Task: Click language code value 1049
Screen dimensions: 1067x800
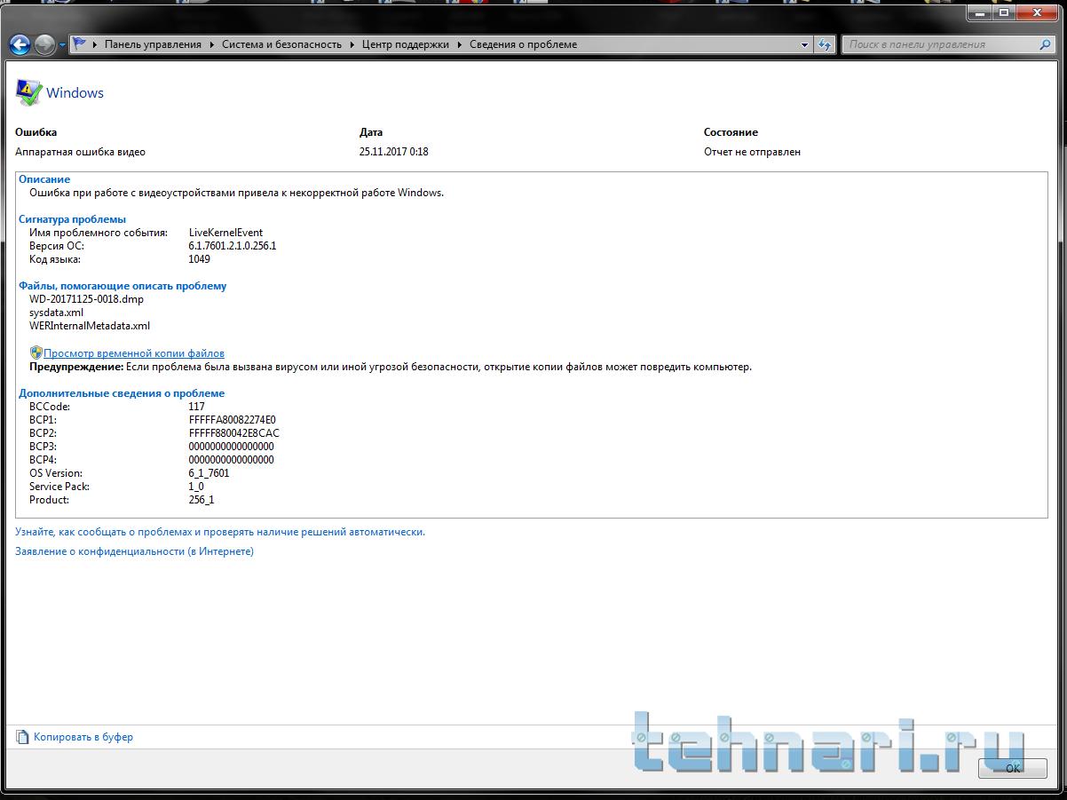Action: tap(200, 259)
